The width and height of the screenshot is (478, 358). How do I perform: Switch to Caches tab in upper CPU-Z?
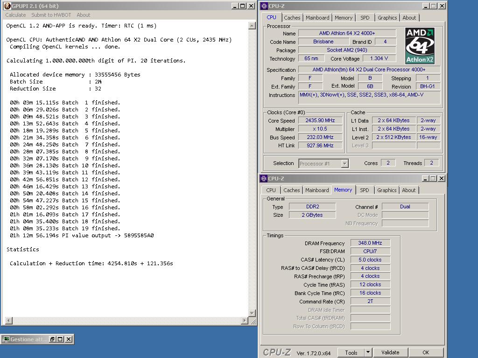292,18
